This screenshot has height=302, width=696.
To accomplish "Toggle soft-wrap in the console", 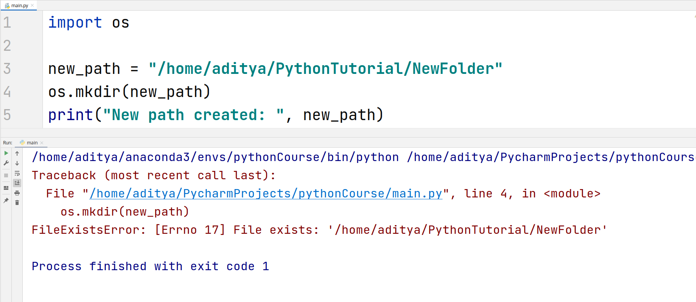I will pos(17,174).
